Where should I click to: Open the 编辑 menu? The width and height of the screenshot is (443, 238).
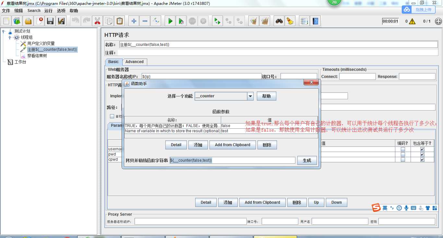click(18, 11)
